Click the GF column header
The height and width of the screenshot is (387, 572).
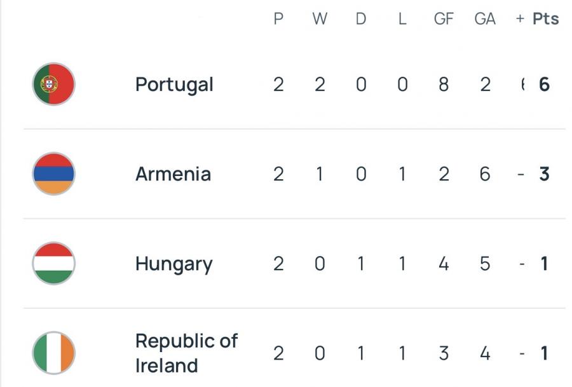(x=444, y=19)
